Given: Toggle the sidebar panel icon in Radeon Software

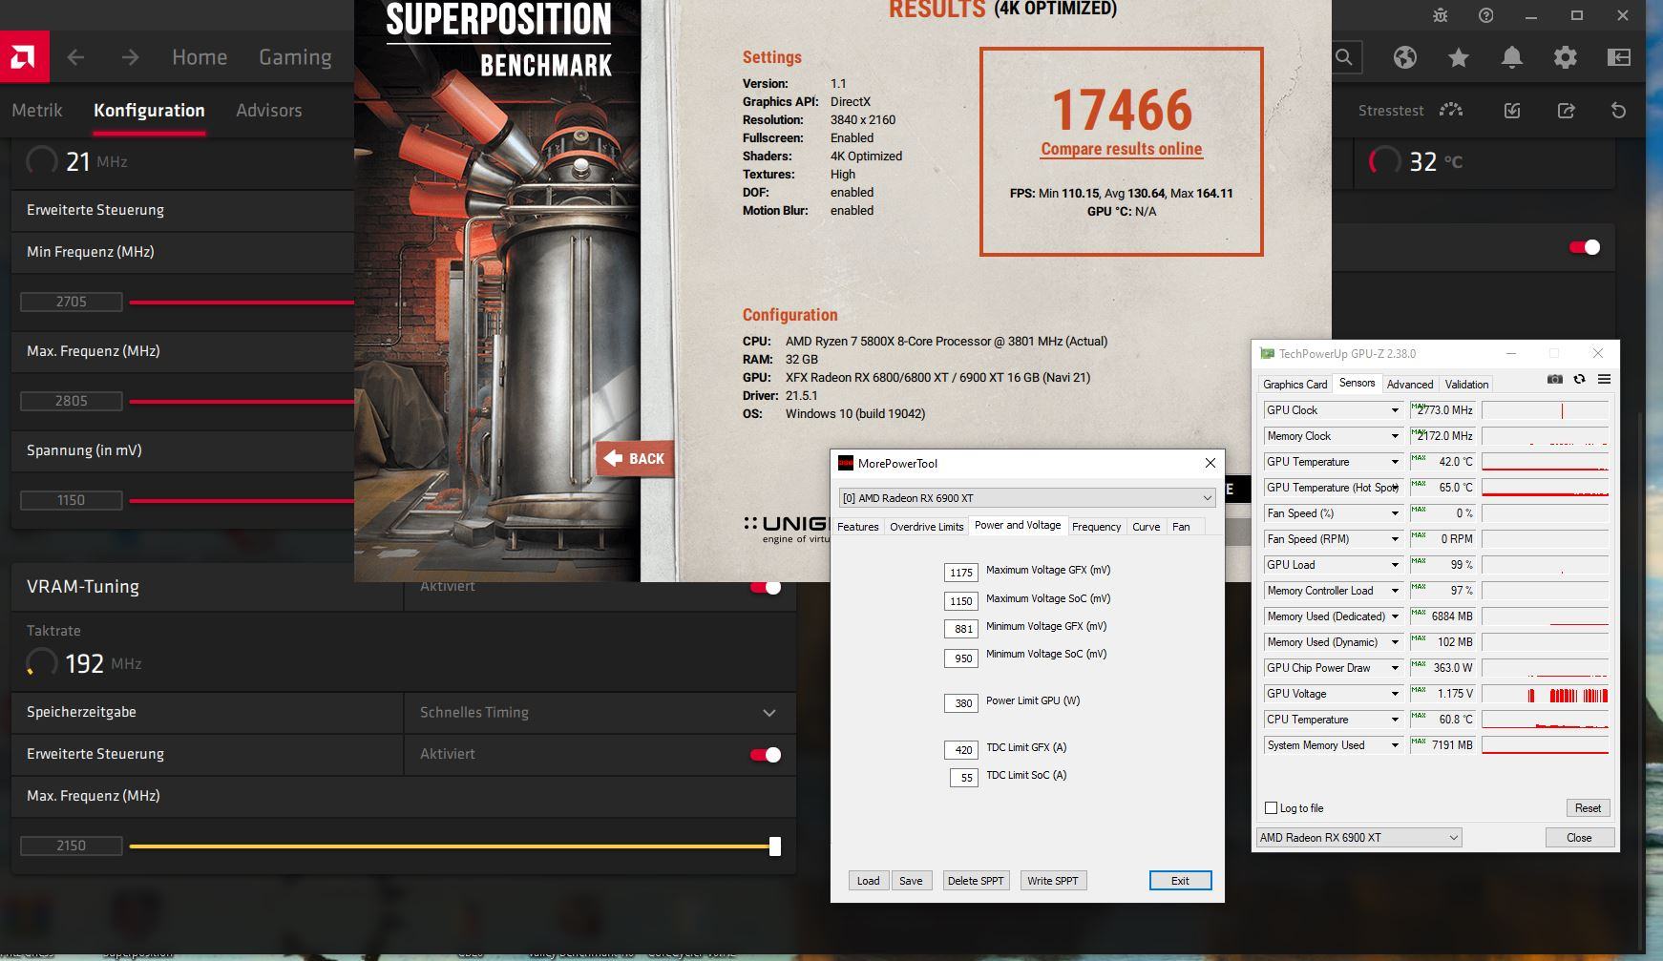Looking at the screenshot, I should coord(1618,57).
